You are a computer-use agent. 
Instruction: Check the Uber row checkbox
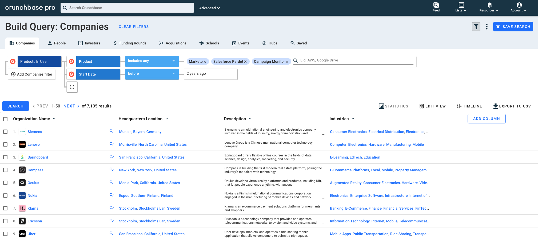5,234
